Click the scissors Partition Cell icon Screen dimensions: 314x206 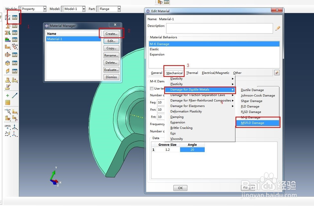coord(15,118)
